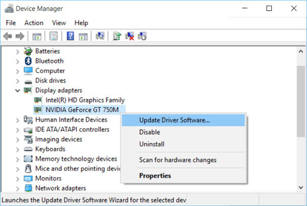Click the Show/Hide console tree icon
Image resolution: width=307 pixels, height=206 pixels.
pos(37,36)
